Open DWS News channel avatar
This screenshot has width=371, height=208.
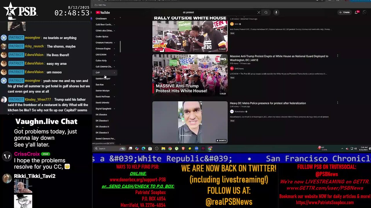pos(232,68)
